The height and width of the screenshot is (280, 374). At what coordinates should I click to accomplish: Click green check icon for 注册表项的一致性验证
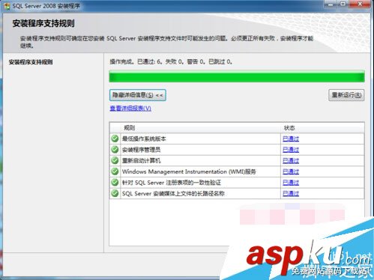pos(115,183)
